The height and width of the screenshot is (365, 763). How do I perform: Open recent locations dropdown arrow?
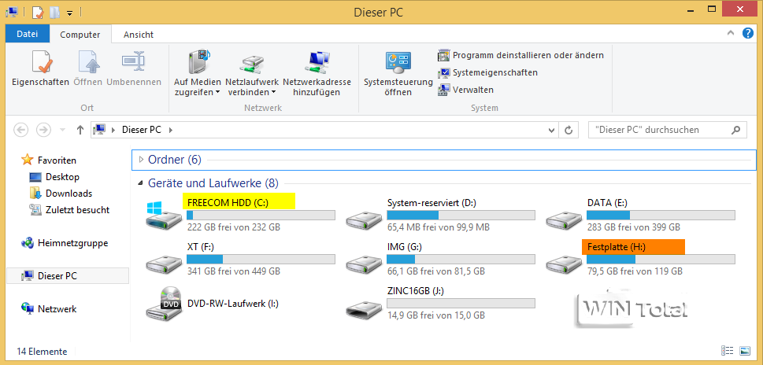[61, 131]
